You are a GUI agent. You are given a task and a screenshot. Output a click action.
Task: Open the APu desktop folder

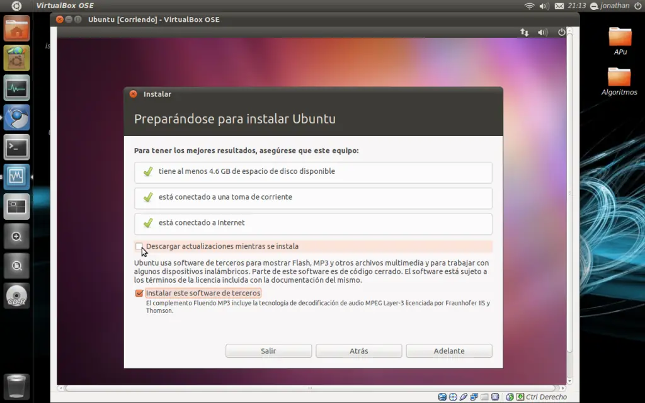pos(620,41)
